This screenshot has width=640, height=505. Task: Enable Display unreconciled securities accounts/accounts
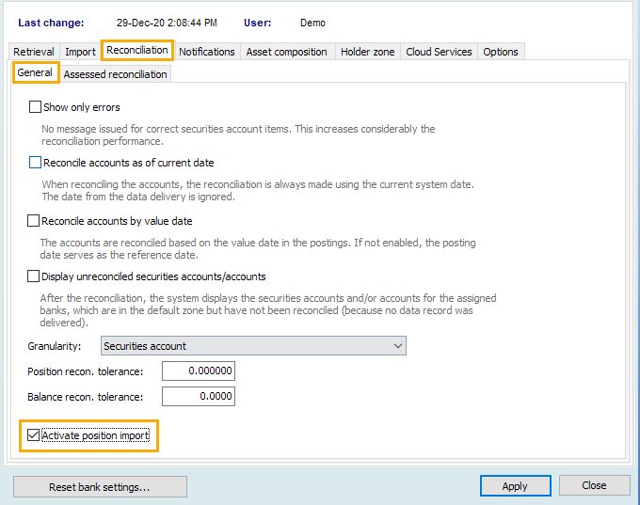[34, 276]
